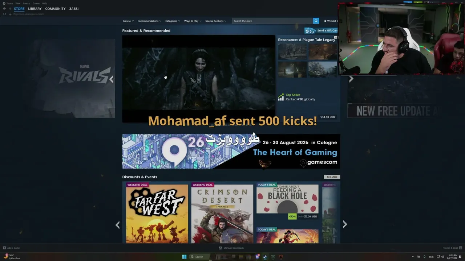This screenshot has height=261, width=465.
Task: Click the gamescom banner
Action: pos(231,151)
